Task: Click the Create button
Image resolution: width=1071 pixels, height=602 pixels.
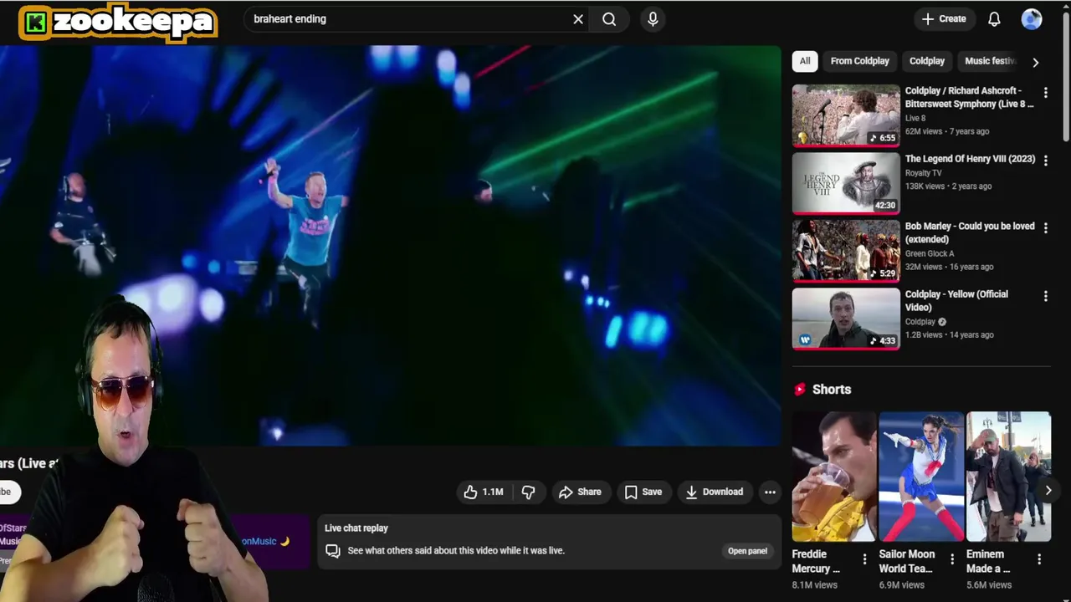Action: (944, 18)
